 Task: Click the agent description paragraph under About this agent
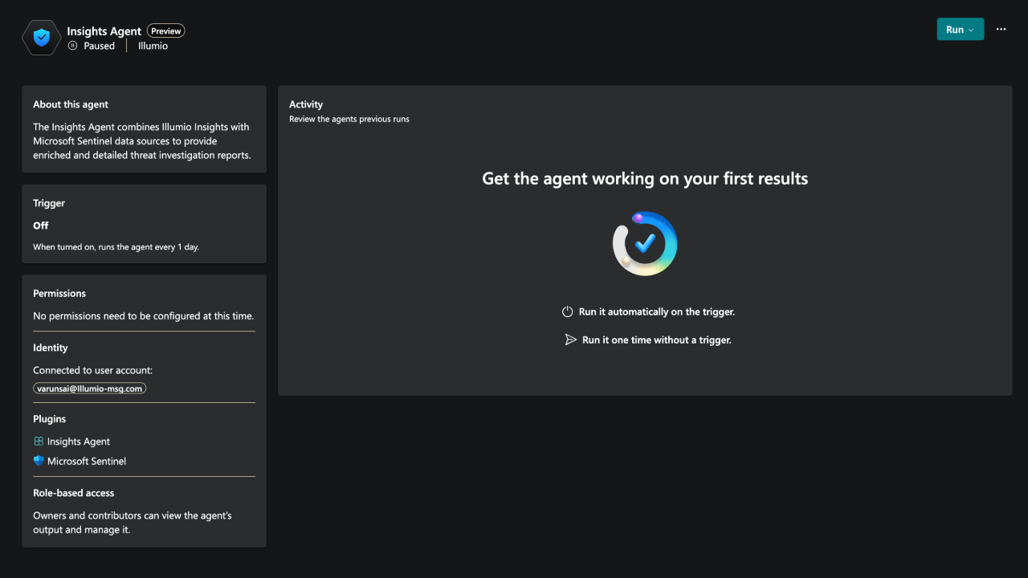coord(142,141)
